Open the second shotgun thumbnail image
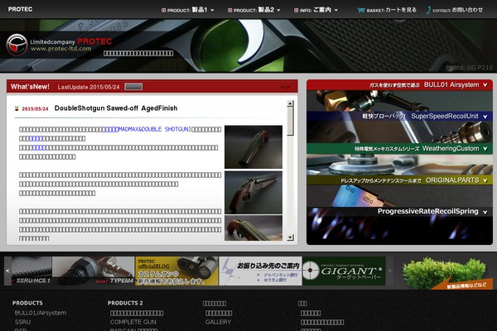The image size is (497, 331). tap(253, 193)
